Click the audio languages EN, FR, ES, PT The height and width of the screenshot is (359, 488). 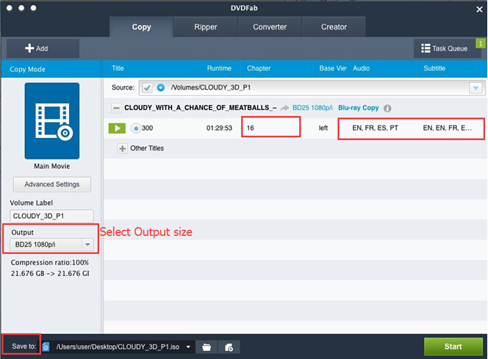click(375, 128)
